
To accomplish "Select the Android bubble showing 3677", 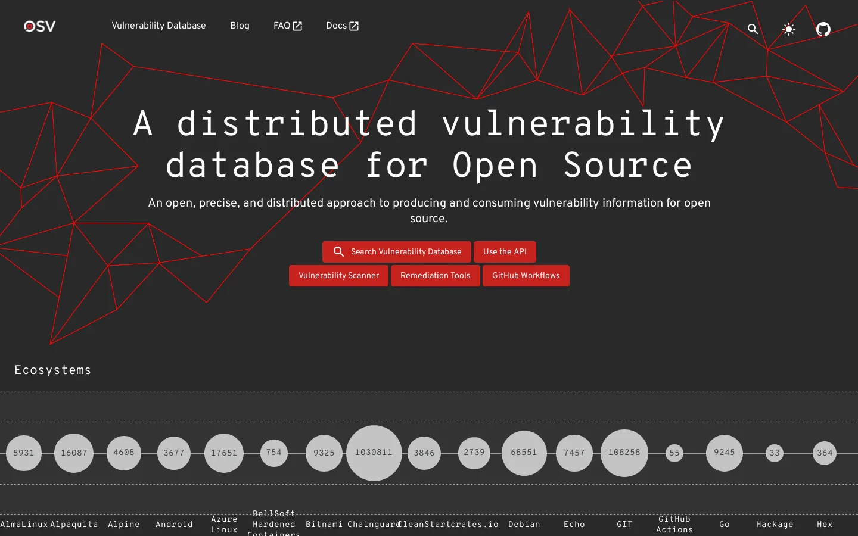I will pos(174,453).
